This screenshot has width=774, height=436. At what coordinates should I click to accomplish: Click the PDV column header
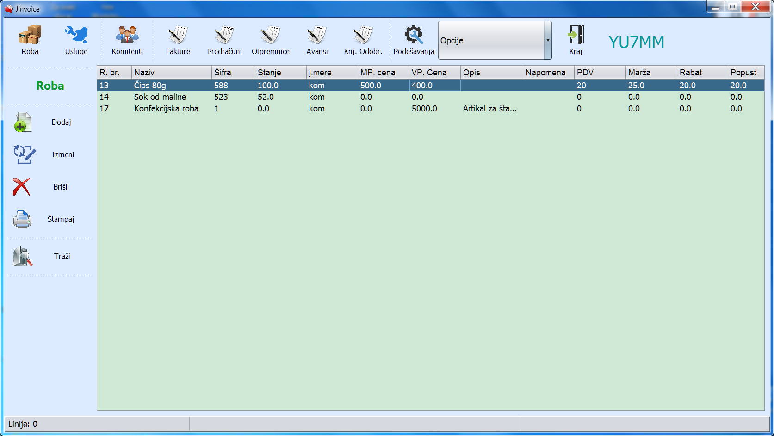pos(600,73)
